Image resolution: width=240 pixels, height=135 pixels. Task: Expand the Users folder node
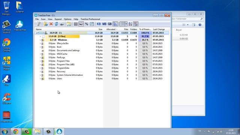tap(40, 79)
